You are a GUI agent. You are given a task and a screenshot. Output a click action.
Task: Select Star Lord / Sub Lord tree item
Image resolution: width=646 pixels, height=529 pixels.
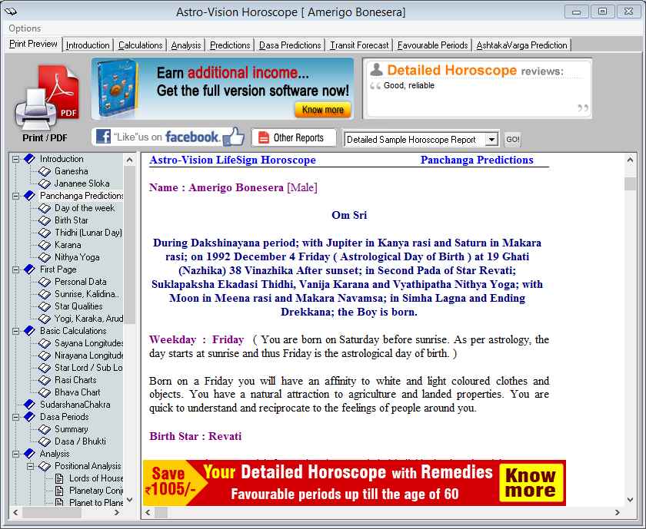89,368
